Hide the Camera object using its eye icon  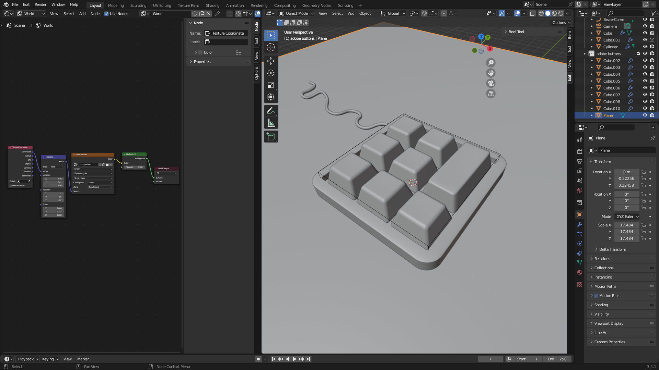tap(645, 26)
